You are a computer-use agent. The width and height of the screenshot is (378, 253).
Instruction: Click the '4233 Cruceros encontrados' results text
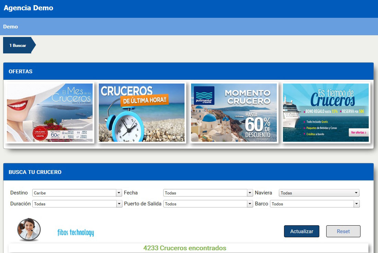[185, 248]
